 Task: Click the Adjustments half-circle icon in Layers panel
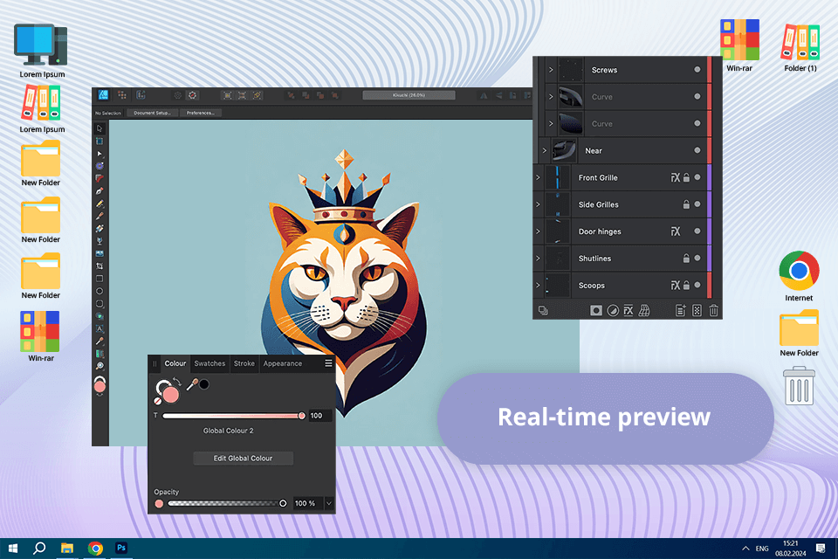pyautogui.click(x=613, y=310)
